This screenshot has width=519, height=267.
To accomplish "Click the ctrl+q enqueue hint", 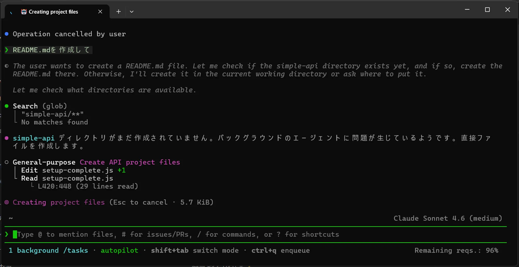I will point(281,250).
